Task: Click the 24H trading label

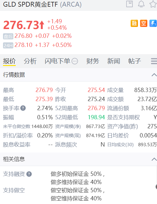Action: click(x=8, y=45)
